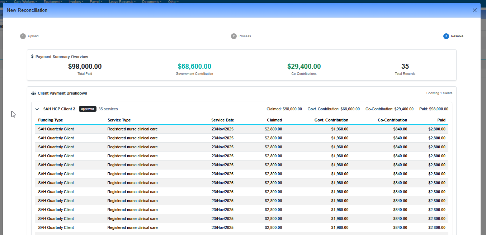The image size is (486, 235).
Task: Open the Invoices menu
Action: (76, 2)
